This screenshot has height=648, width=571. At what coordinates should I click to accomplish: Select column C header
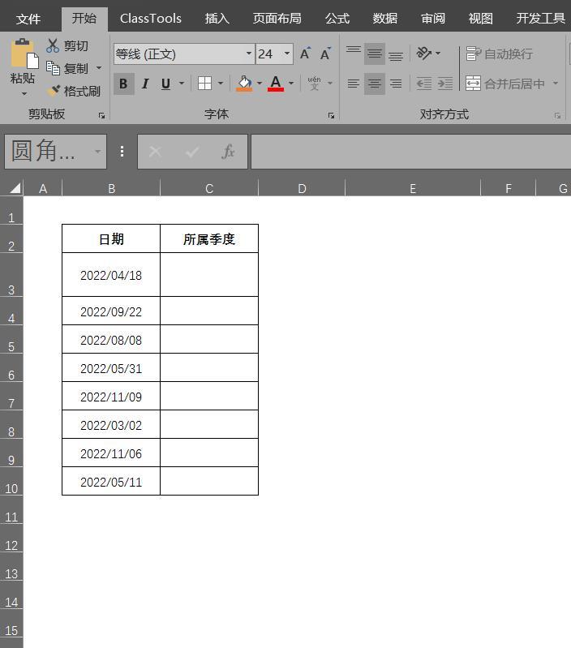[209, 188]
